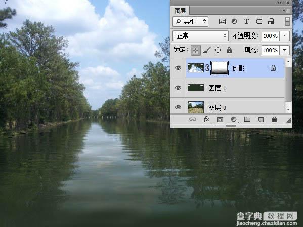This screenshot has height=227, width=303.
Task: Open the 正常 blend mode dropdown
Action: coord(200,35)
